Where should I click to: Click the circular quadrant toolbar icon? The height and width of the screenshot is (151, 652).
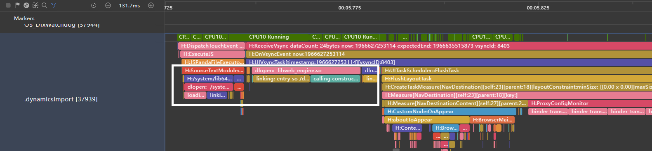point(26,5)
